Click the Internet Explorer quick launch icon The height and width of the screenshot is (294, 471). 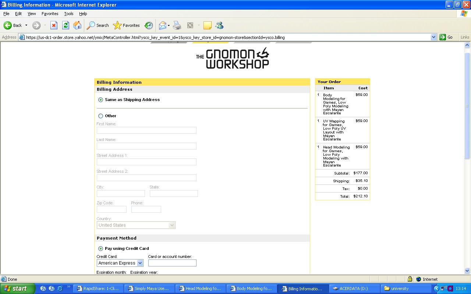click(60, 288)
